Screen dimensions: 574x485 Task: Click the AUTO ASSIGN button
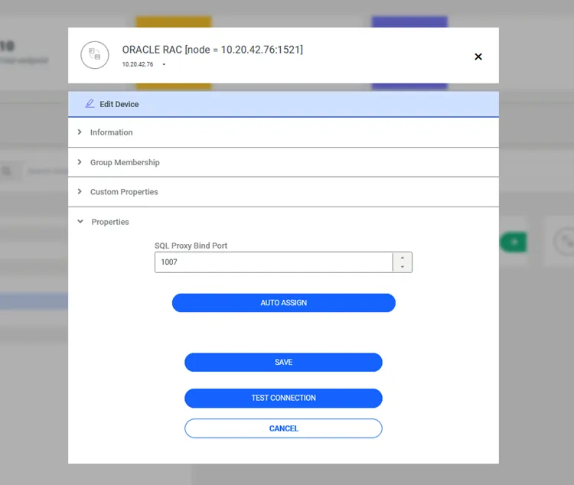tap(284, 303)
